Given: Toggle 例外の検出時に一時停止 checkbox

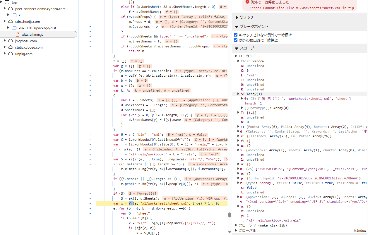Looking at the screenshot, I should [x=236, y=40].
